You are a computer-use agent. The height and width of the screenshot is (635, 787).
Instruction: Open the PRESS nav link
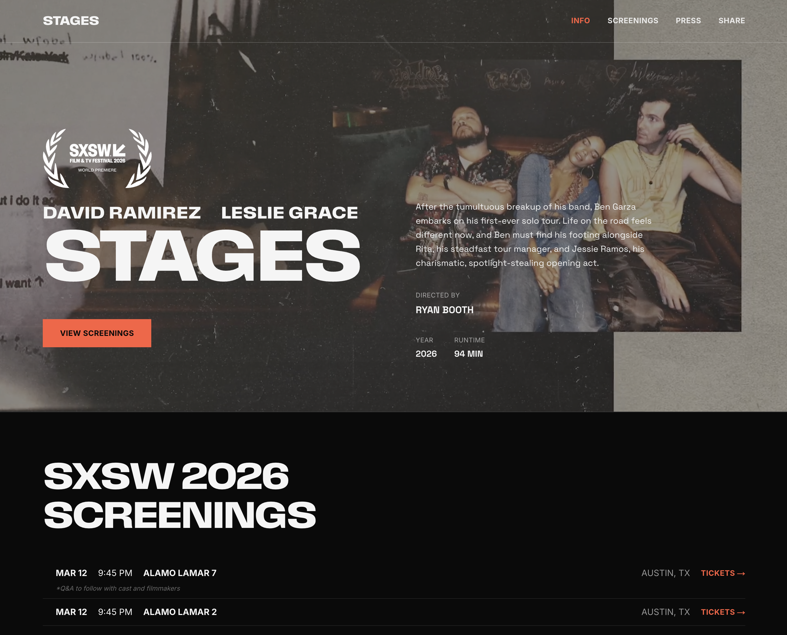[x=688, y=21]
